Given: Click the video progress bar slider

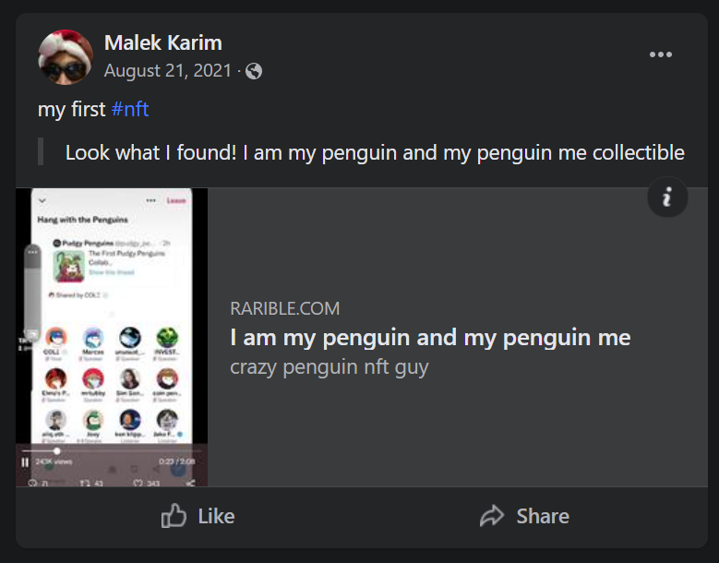Looking at the screenshot, I should click(x=56, y=450).
